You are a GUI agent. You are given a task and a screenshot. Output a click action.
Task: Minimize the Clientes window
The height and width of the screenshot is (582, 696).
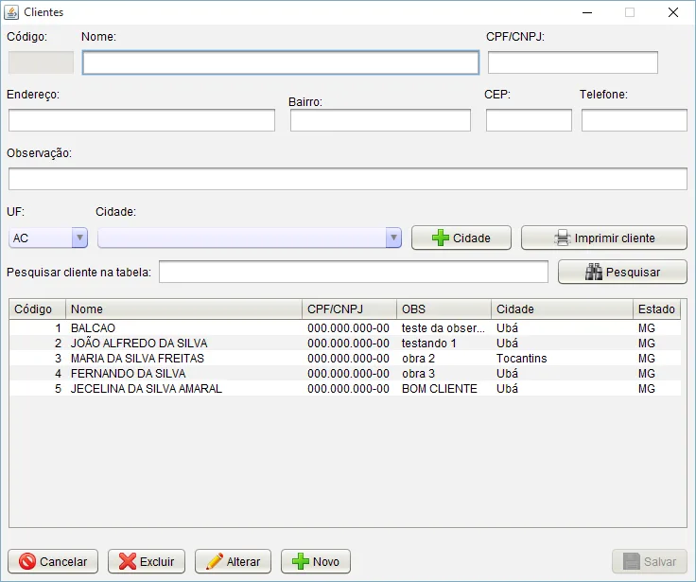tap(587, 12)
